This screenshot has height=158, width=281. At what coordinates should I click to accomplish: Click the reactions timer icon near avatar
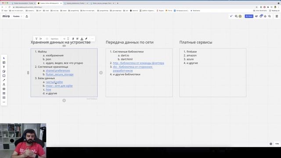coord(236,16)
